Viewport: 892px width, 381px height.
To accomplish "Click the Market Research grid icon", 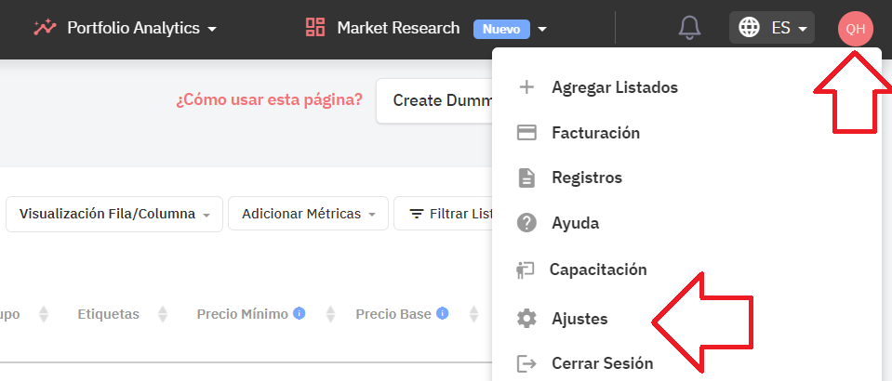I will pos(315,27).
